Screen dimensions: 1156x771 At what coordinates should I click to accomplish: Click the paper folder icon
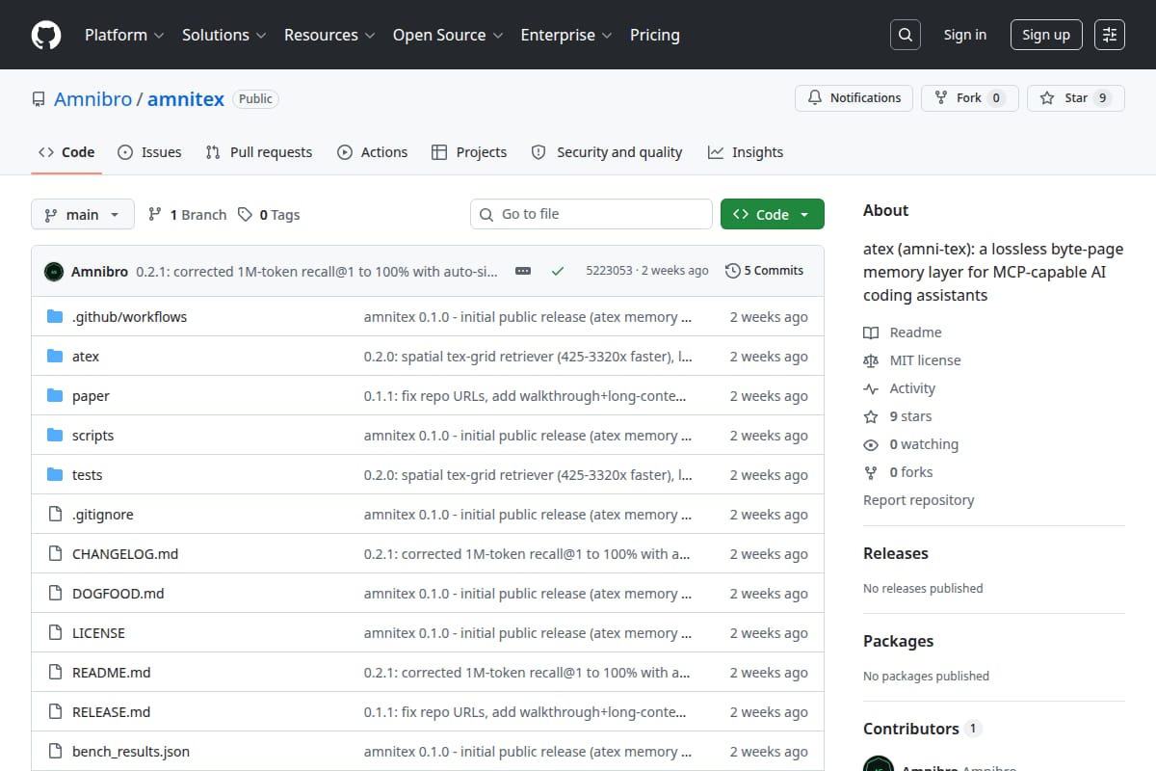[x=55, y=396]
